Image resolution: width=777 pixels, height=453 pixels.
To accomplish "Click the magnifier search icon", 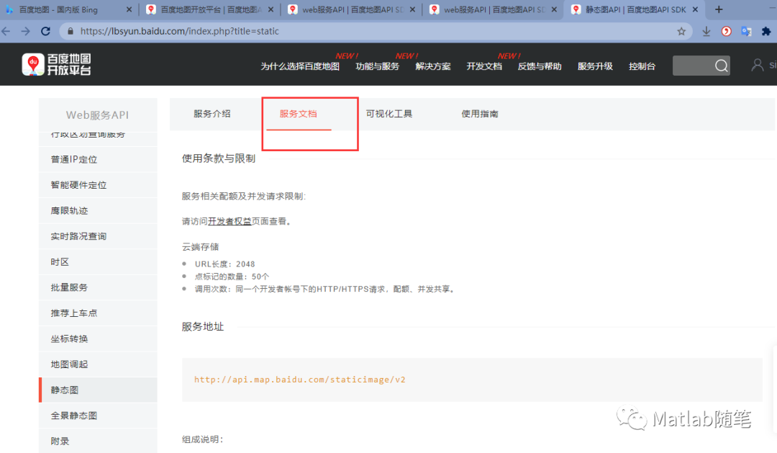I will pyautogui.click(x=722, y=66).
